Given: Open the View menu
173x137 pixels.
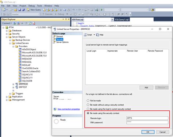Looking at the screenshot, I should tap(15, 5).
